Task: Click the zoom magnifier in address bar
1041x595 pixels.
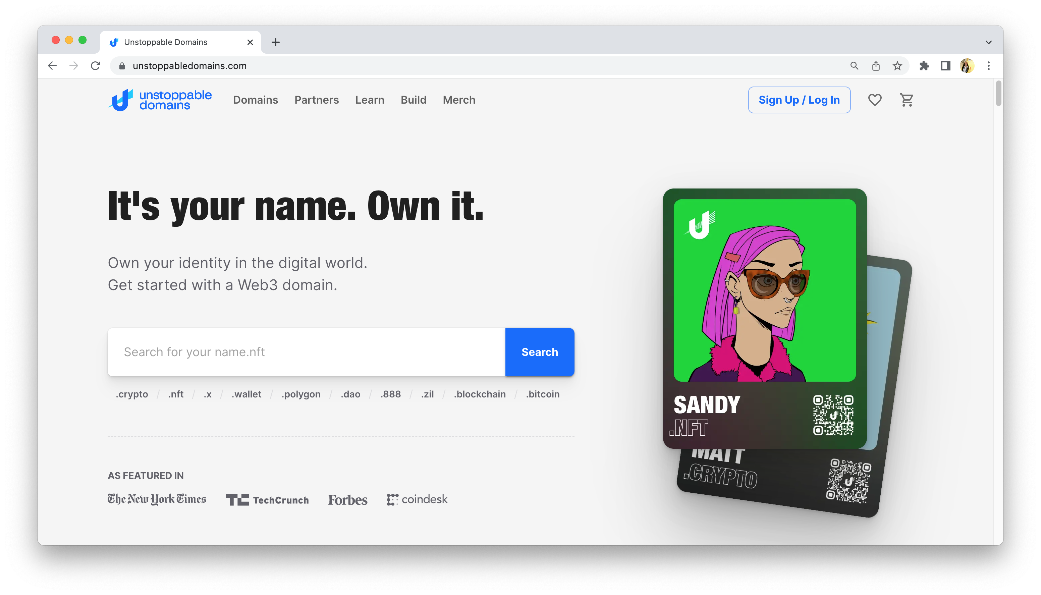Action: click(x=854, y=66)
